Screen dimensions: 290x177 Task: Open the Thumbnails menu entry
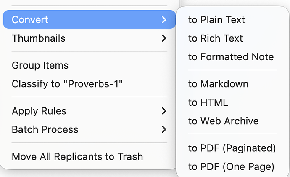click(39, 38)
